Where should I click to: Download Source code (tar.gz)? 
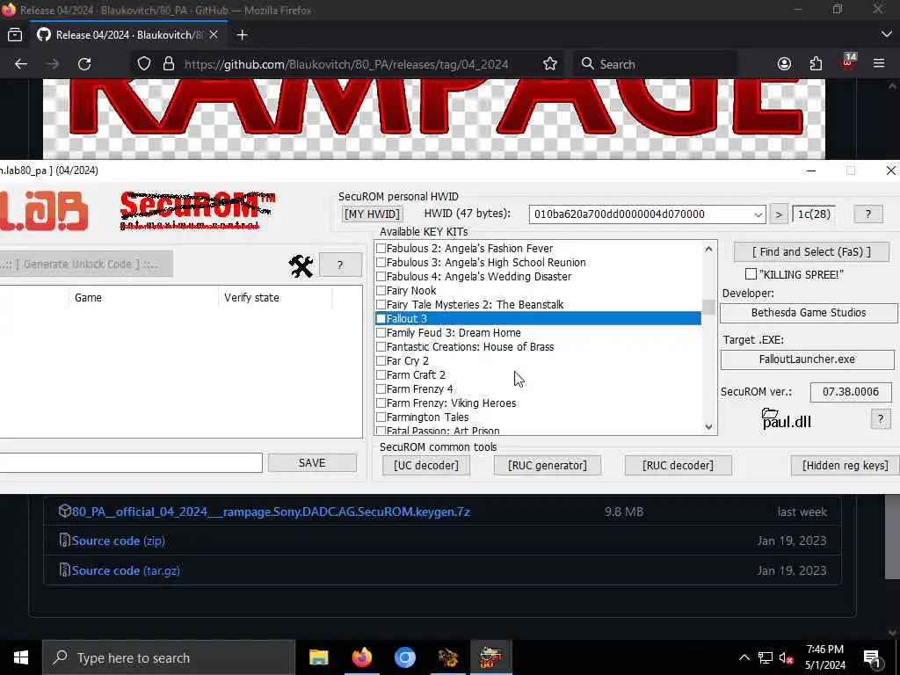click(x=126, y=571)
